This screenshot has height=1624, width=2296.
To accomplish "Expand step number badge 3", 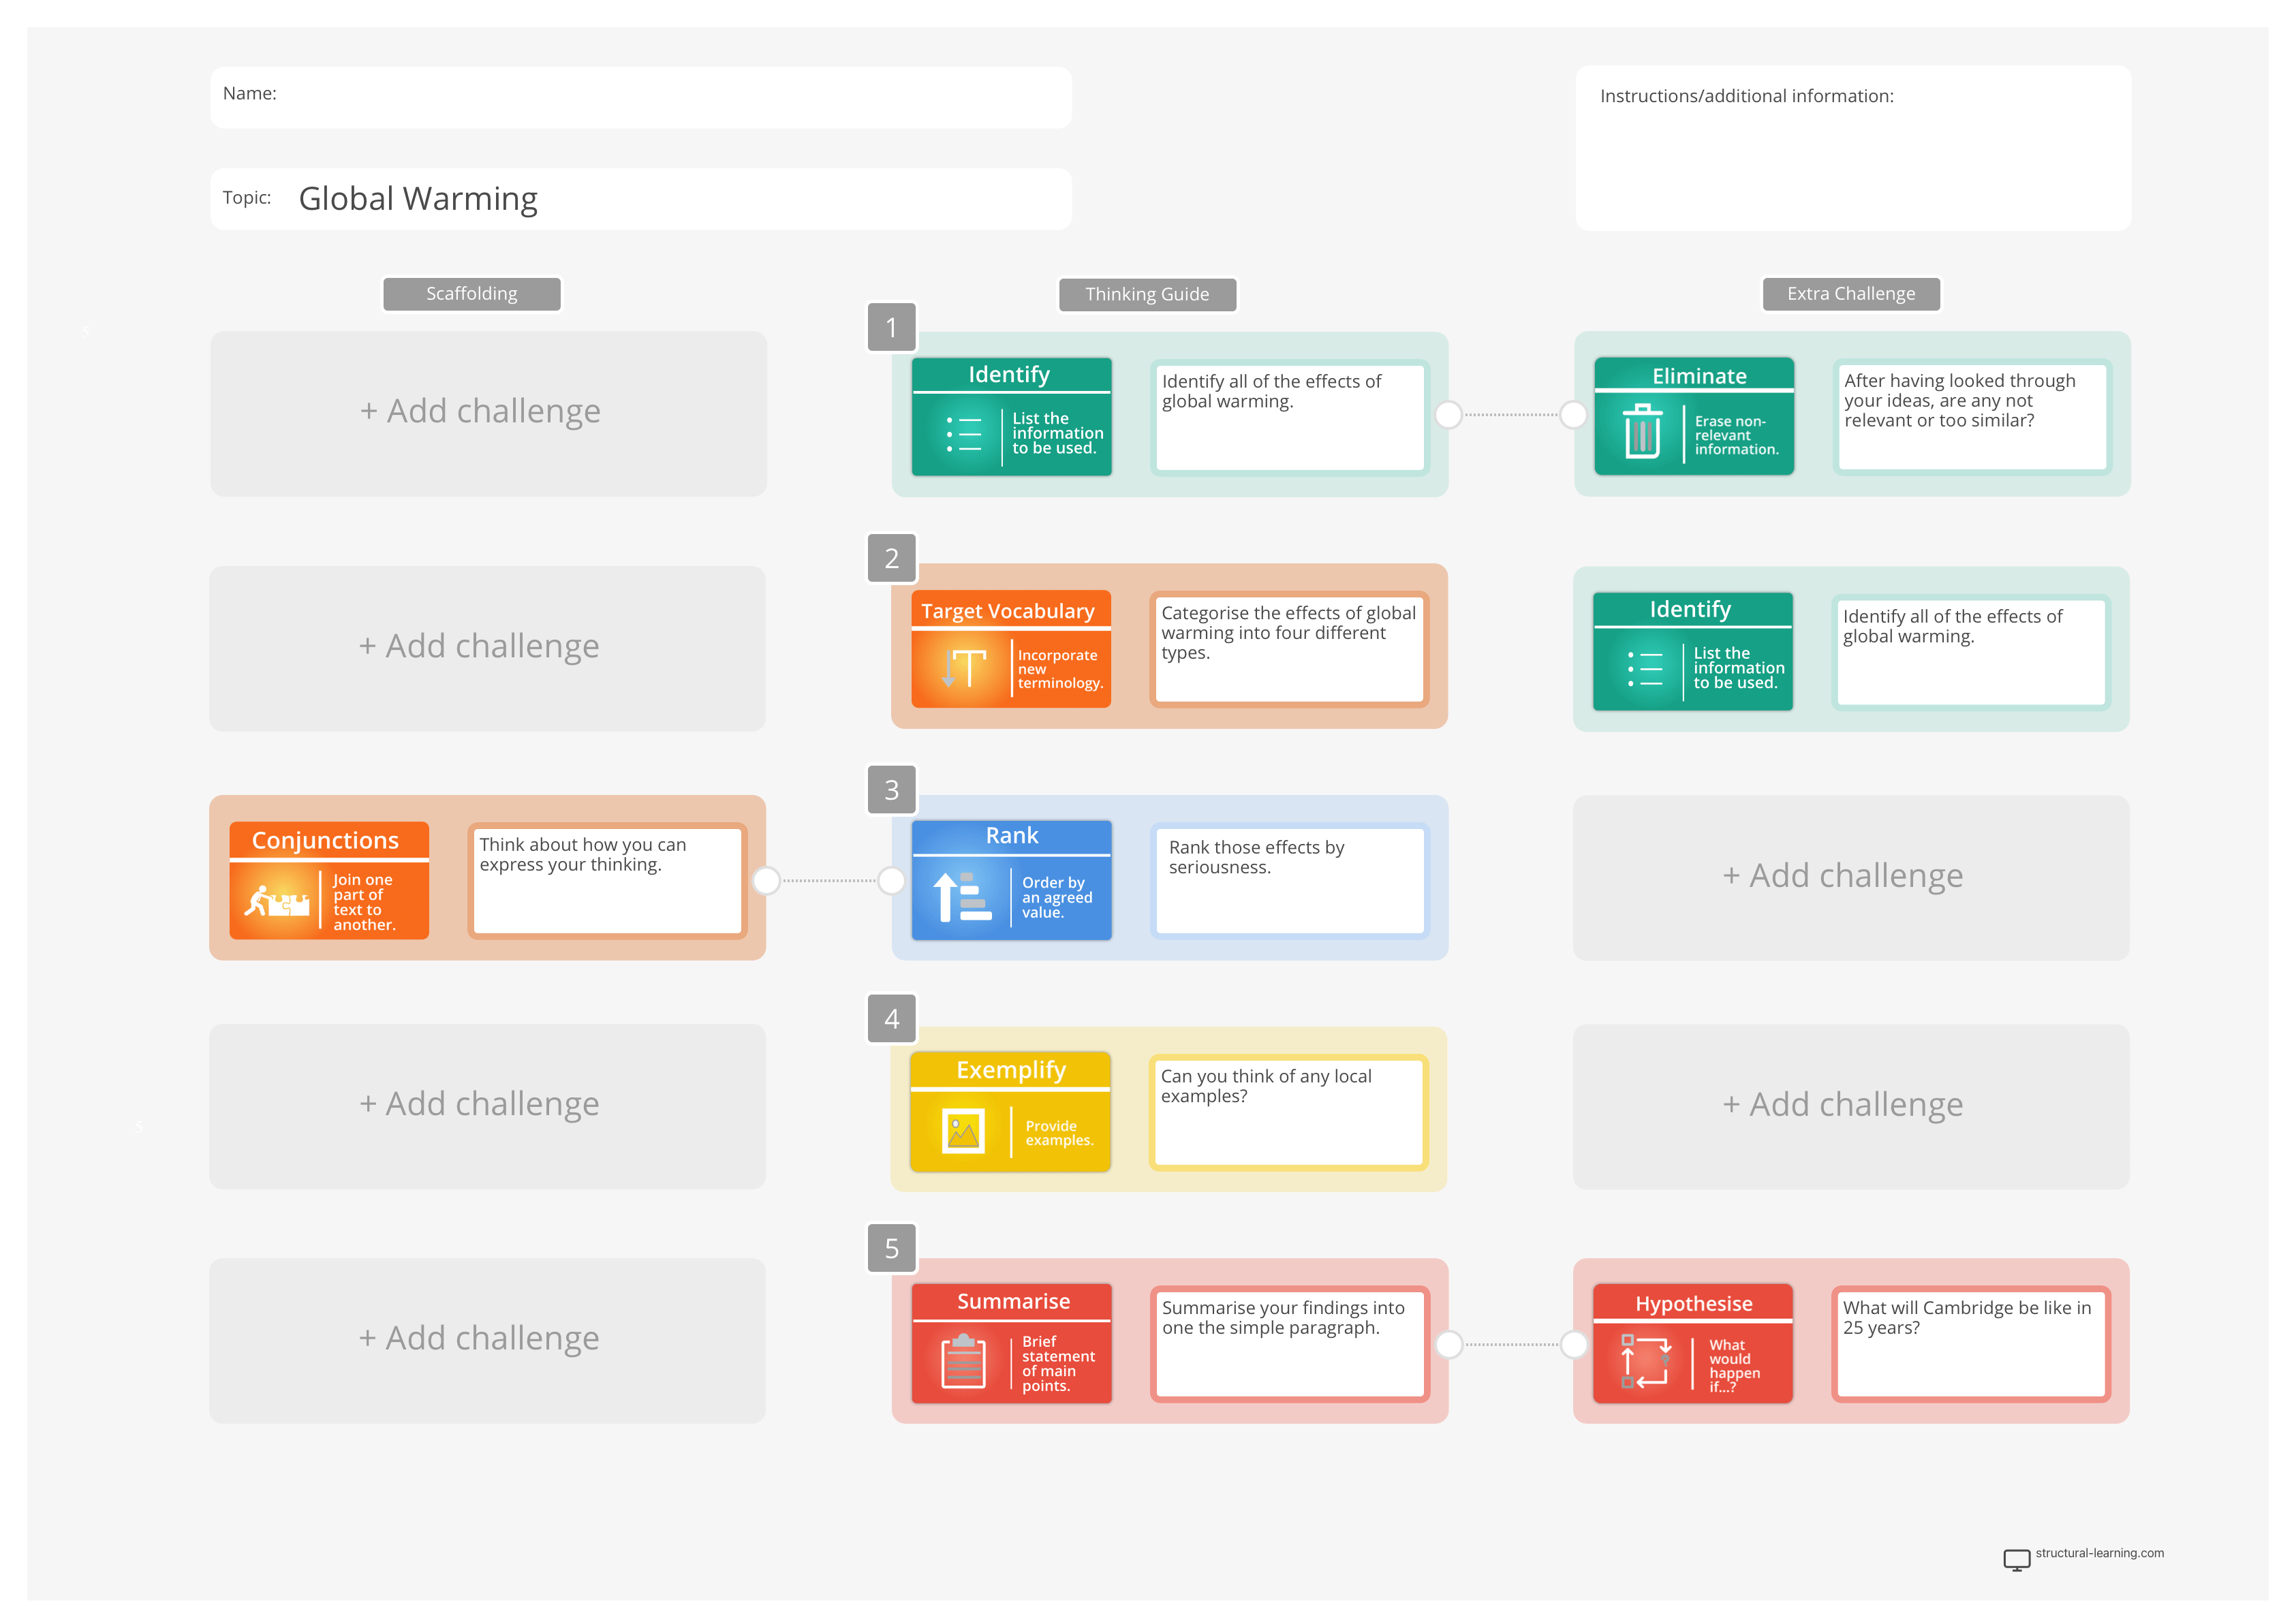I will 891,789.
